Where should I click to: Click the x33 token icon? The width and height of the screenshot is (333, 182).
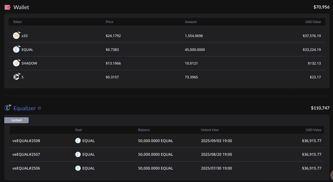click(x=16, y=36)
